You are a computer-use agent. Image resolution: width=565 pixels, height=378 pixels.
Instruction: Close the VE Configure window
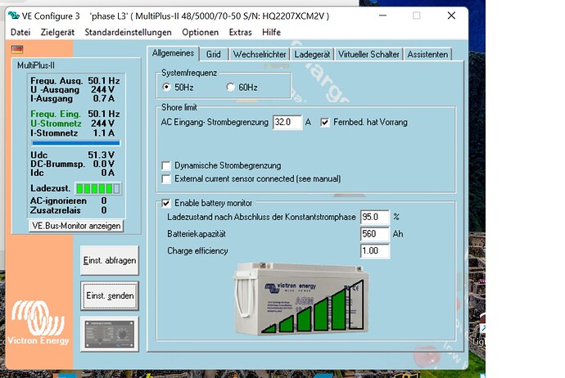(x=451, y=16)
